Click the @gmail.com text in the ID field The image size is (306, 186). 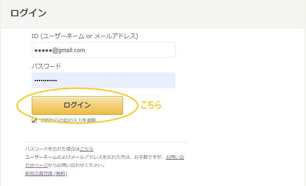(69, 50)
